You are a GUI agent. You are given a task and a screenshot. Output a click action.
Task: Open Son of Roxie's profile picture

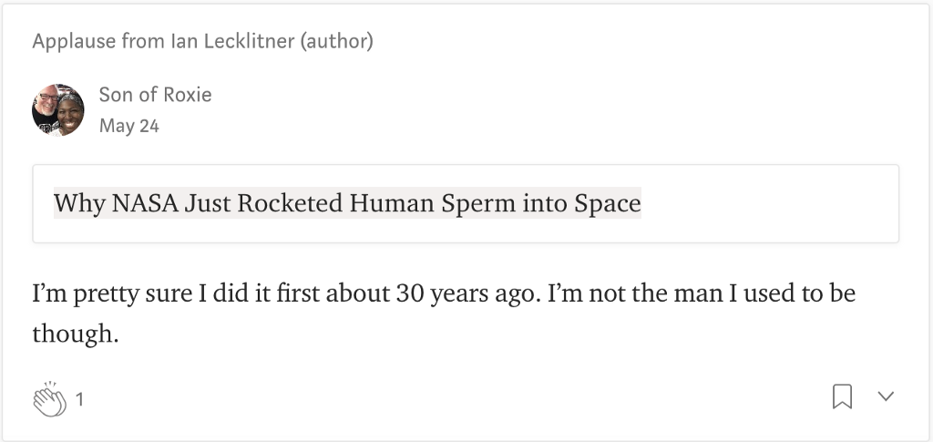tap(57, 110)
